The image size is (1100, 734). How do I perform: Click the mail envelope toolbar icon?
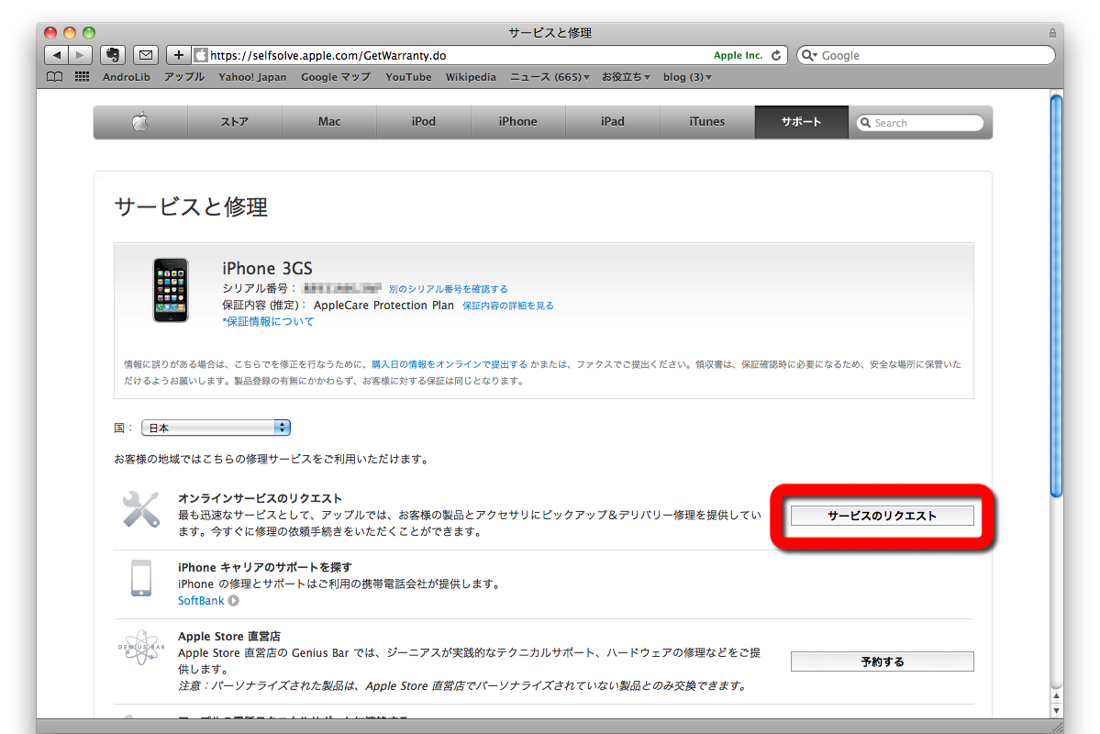pyautogui.click(x=145, y=55)
